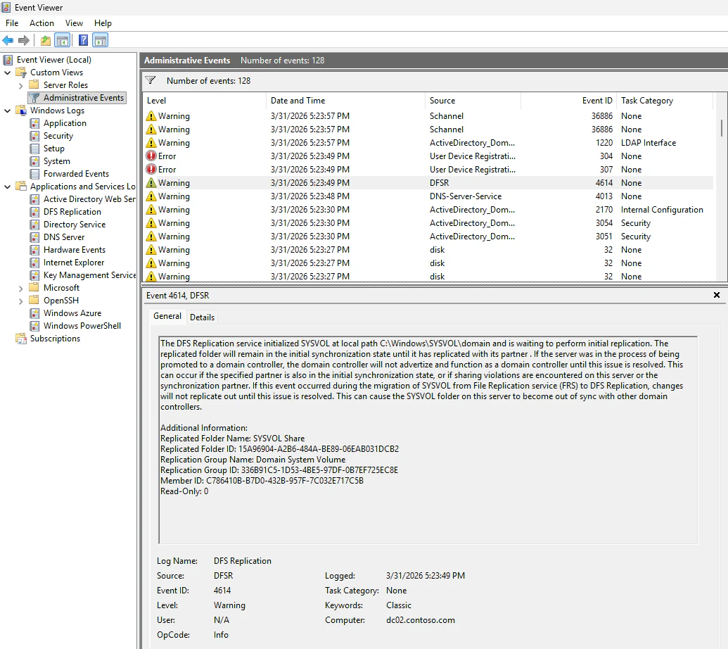Click the red error icon for event 304
This screenshot has width=728, height=649.
click(x=151, y=156)
